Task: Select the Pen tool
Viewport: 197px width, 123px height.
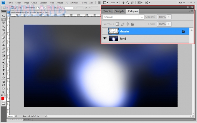Action: pyautogui.click(x=3, y=67)
